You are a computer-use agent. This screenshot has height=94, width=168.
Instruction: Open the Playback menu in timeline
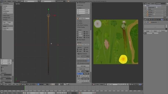click(20, 93)
